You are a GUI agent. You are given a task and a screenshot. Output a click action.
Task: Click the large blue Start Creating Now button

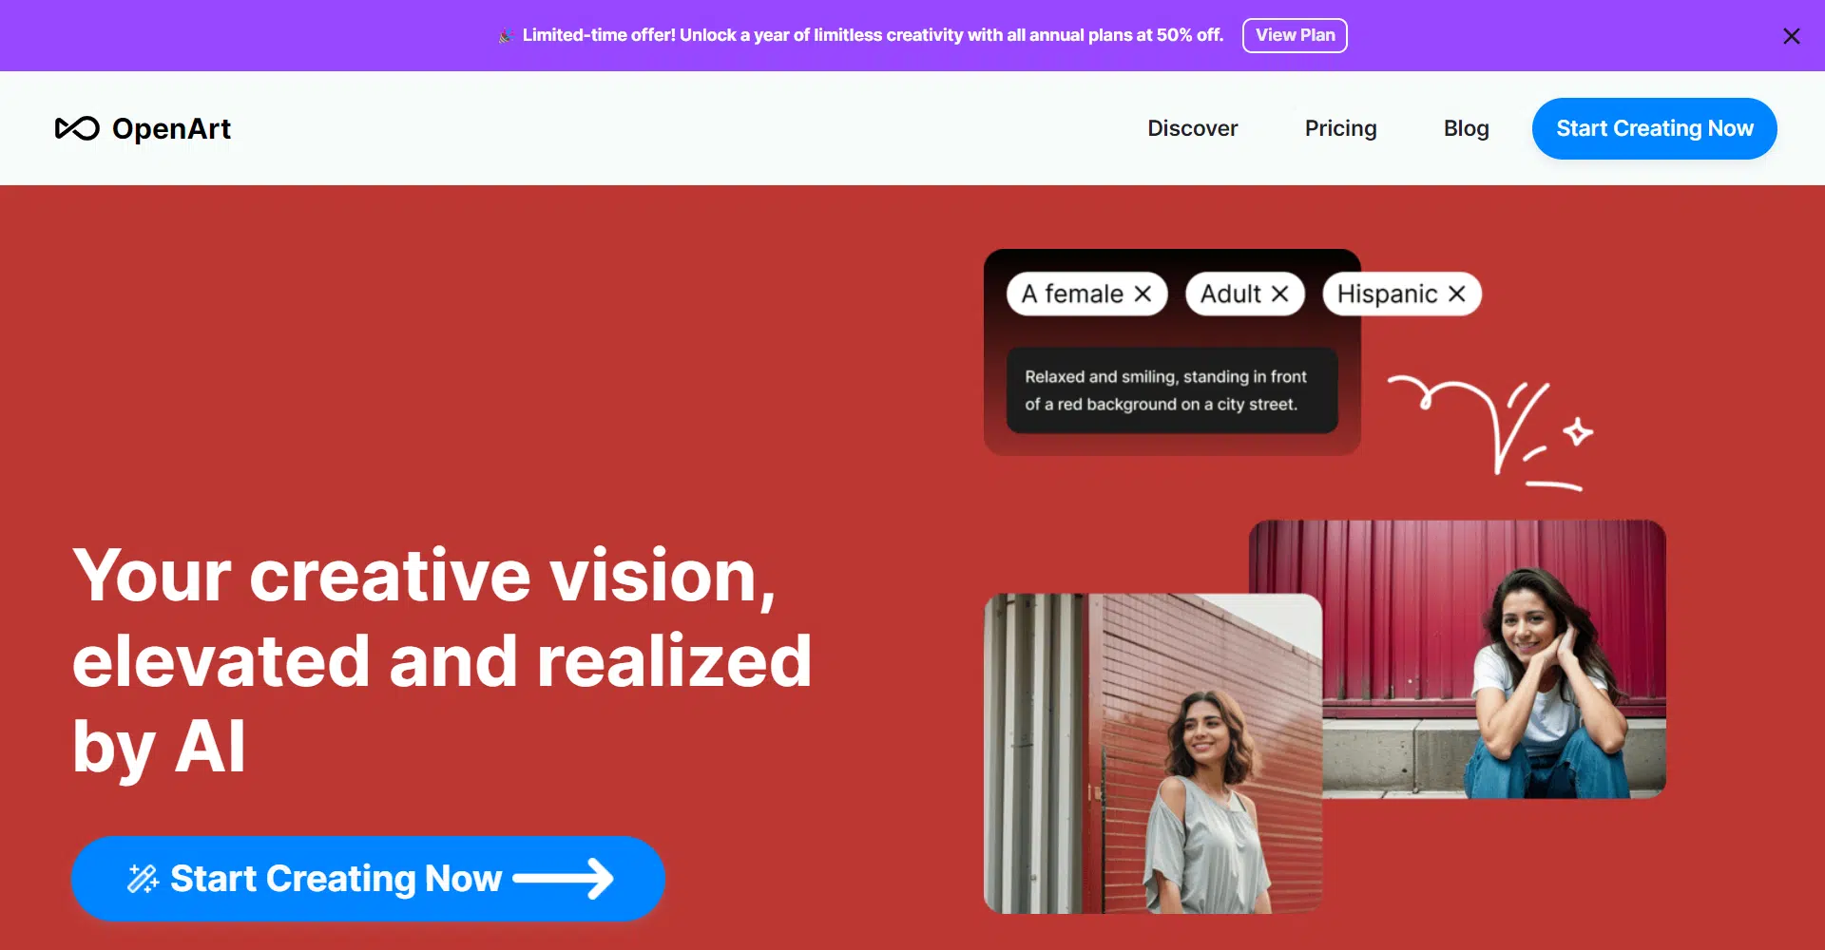click(x=368, y=879)
